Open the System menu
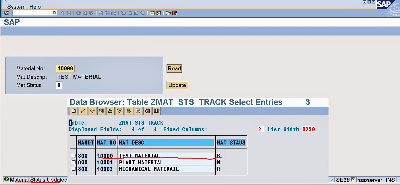400x185 pixels. (16, 7)
